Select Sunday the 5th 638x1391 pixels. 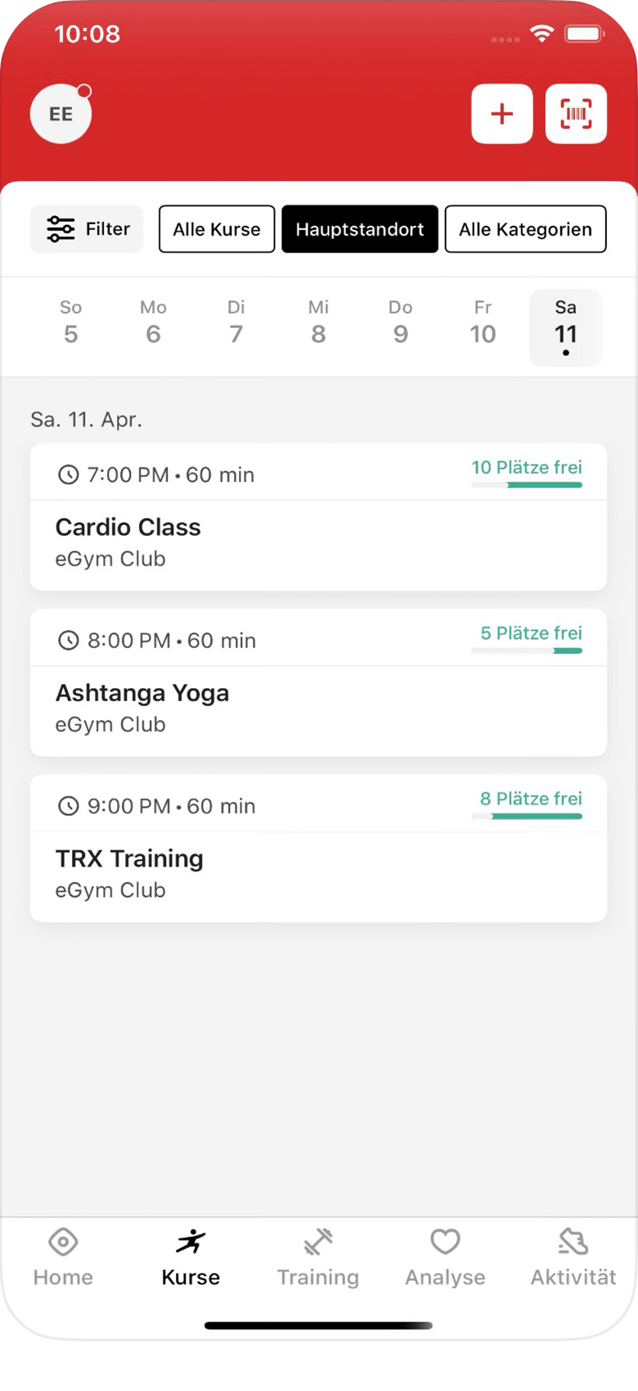click(71, 322)
